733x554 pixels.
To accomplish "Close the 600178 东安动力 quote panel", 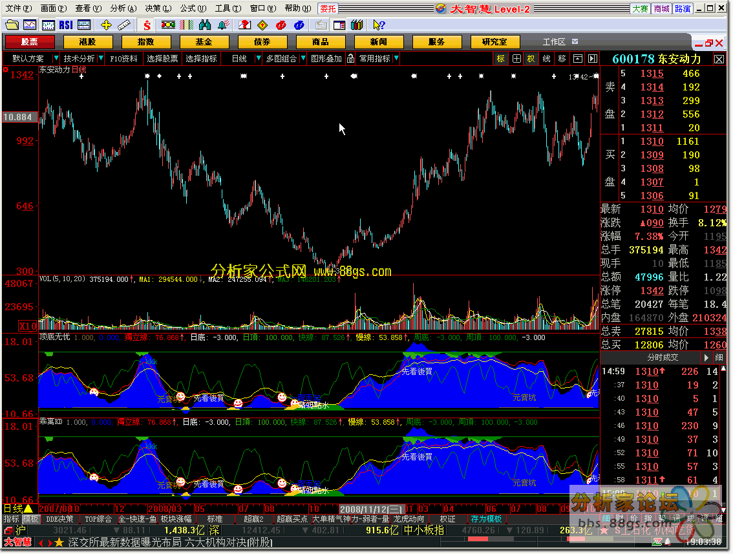I will (719, 59).
